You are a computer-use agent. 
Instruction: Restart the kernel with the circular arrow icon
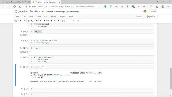click(55, 21)
